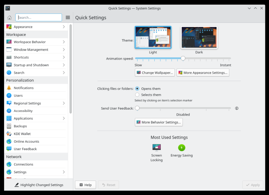Expand Workspace Behavior chevron

[x=64, y=42]
